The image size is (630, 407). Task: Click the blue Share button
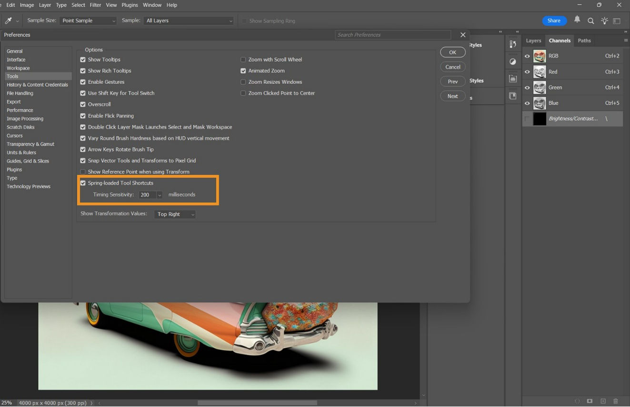(554, 20)
